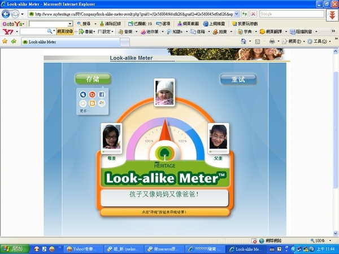Click the 信箱 mail toolbar item
This screenshot has height=254, width=339.
click(198, 32)
